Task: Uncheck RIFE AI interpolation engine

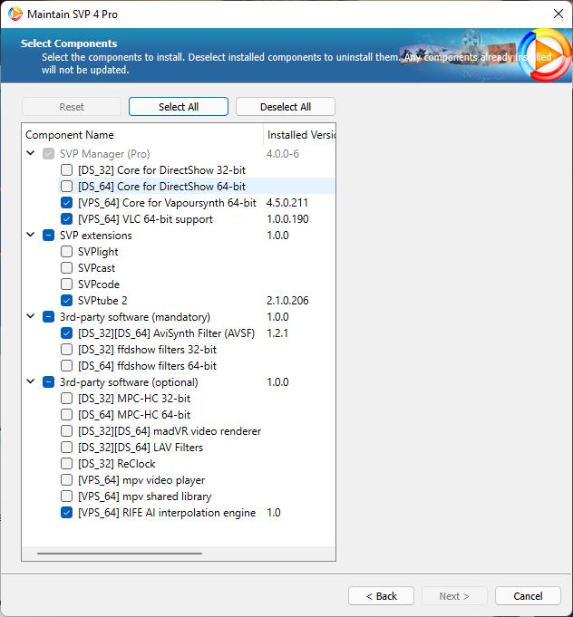Action: (66, 513)
